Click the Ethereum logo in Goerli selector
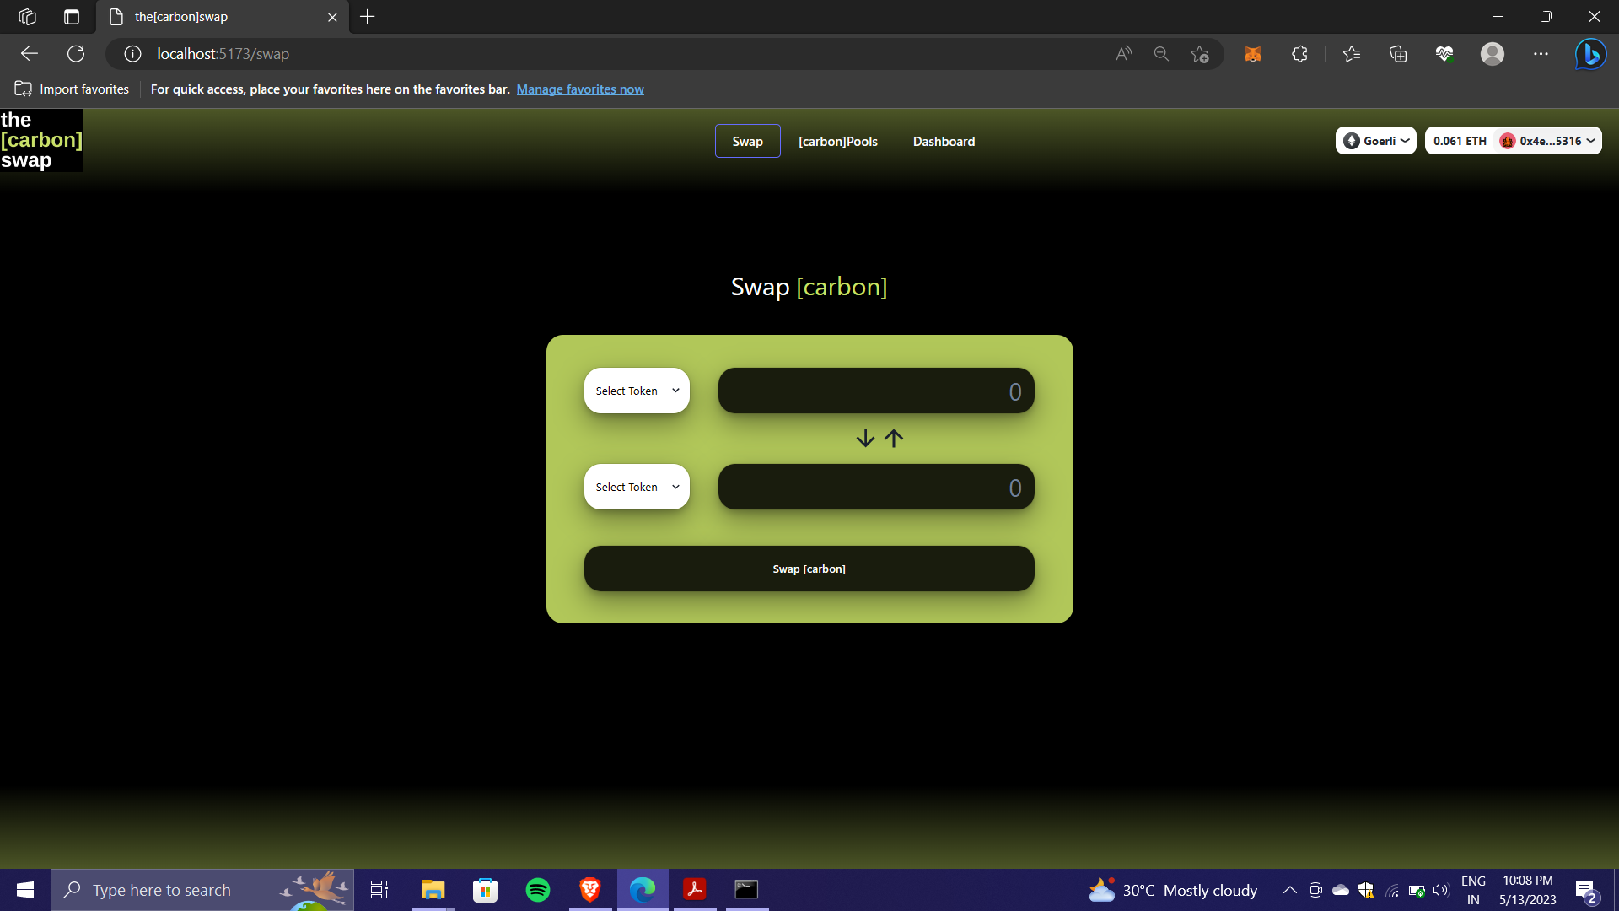The height and width of the screenshot is (911, 1619). [x=1353, y=140]
